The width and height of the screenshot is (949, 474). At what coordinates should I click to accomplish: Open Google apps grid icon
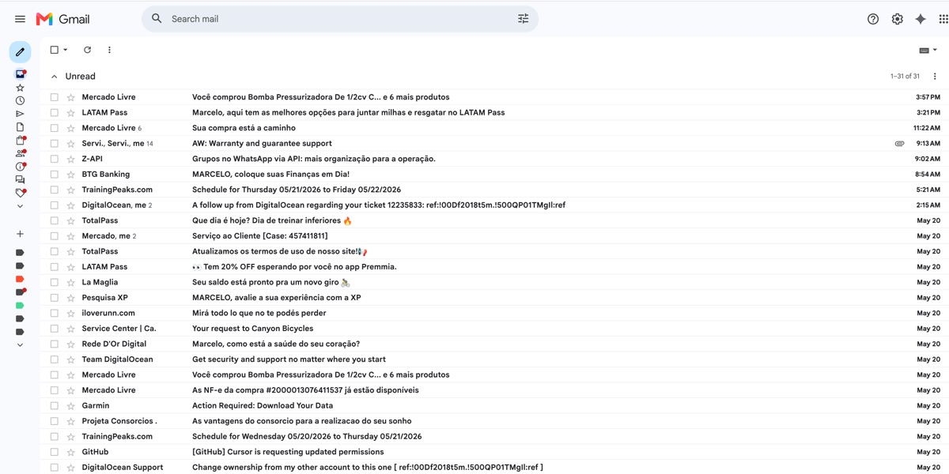(943, 19)
